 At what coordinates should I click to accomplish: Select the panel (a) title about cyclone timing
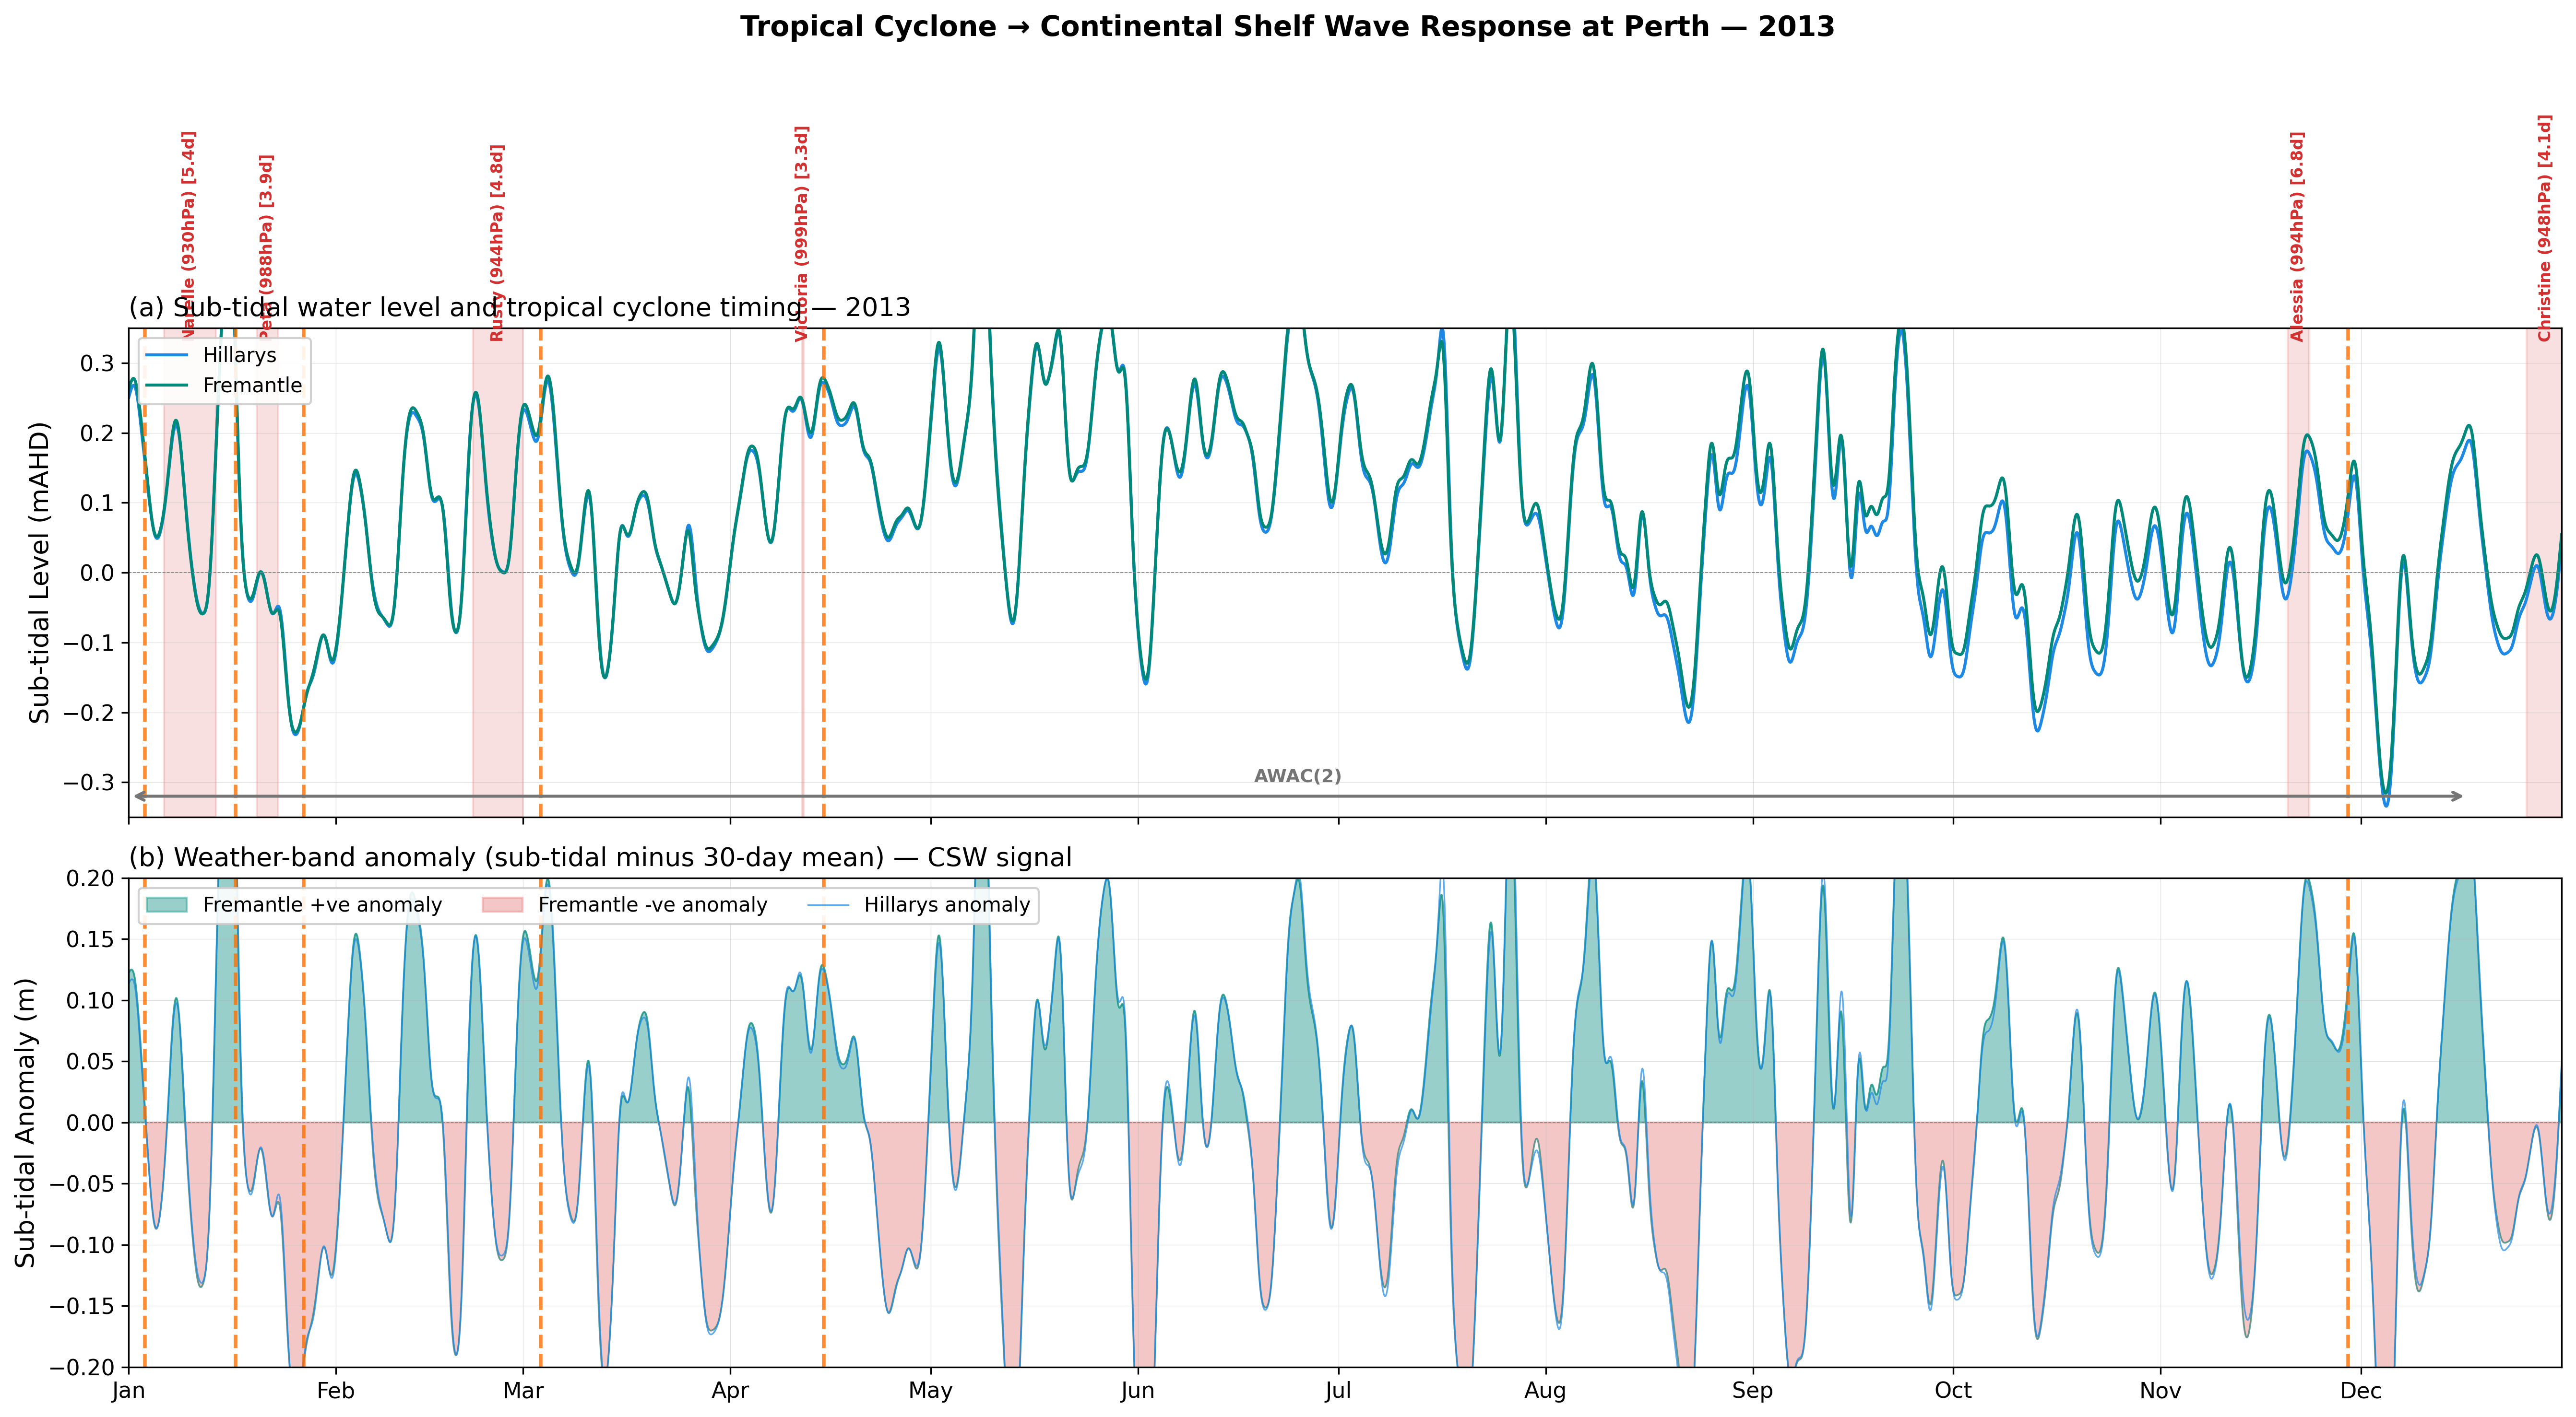pos(520,307)
